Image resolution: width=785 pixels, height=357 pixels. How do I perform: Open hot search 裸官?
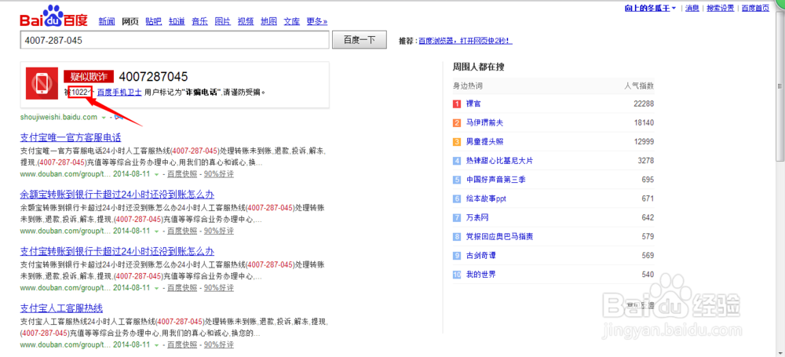point(473,104)
